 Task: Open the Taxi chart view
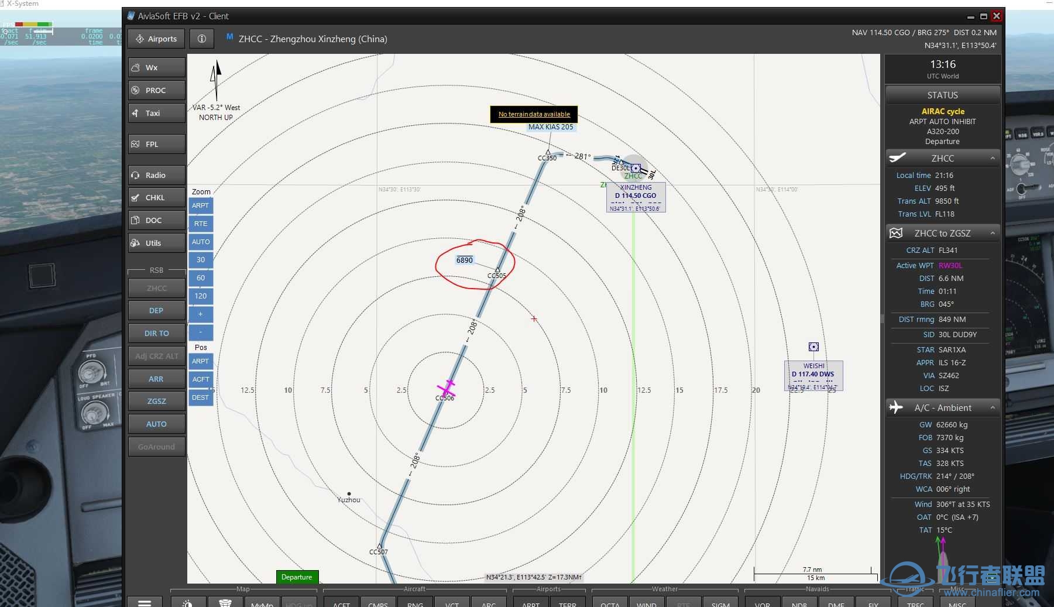[156, 113]
